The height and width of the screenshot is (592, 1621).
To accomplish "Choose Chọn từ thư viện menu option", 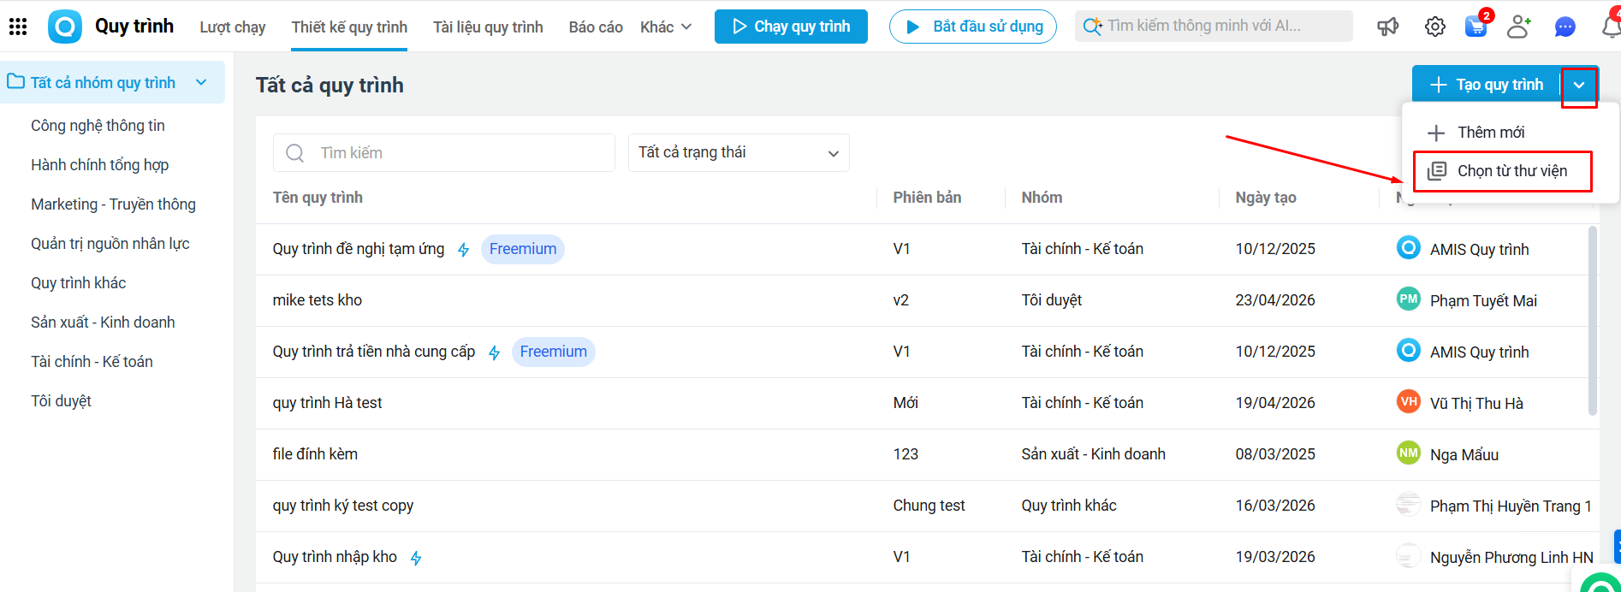I will 1511,171.
